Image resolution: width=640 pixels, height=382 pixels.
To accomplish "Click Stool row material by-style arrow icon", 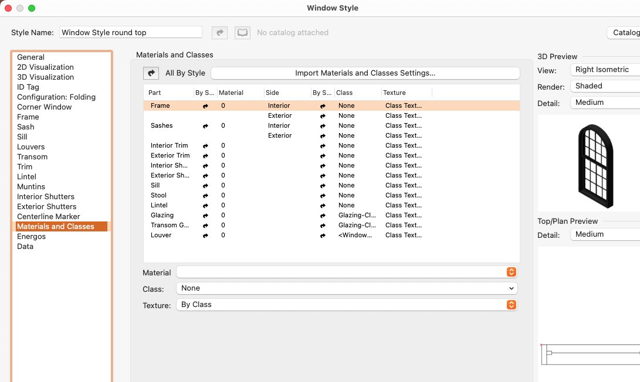I will click(205, 196).
